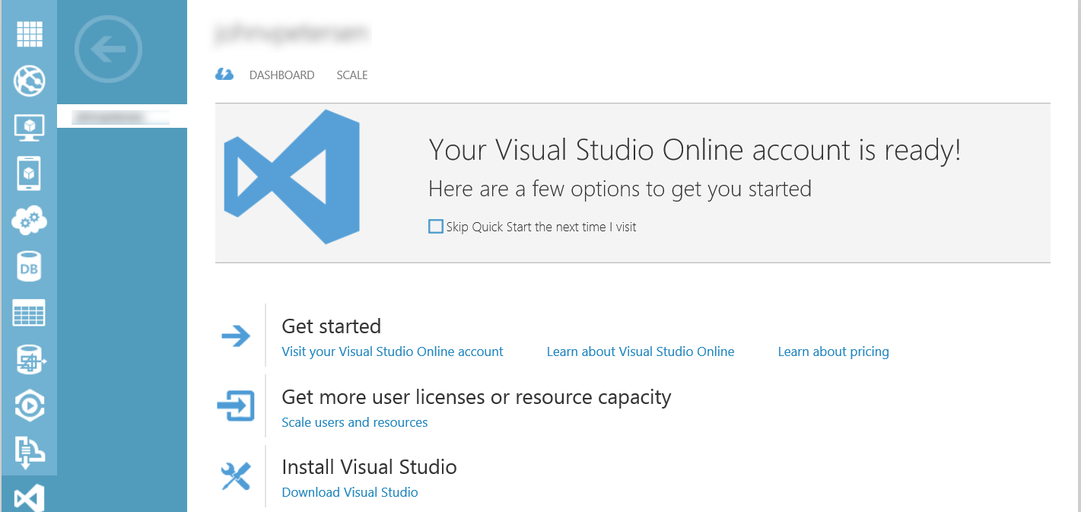Select Visual Studio Online sidebar icon
The image size is (1081, 512).
coord(29,498)
